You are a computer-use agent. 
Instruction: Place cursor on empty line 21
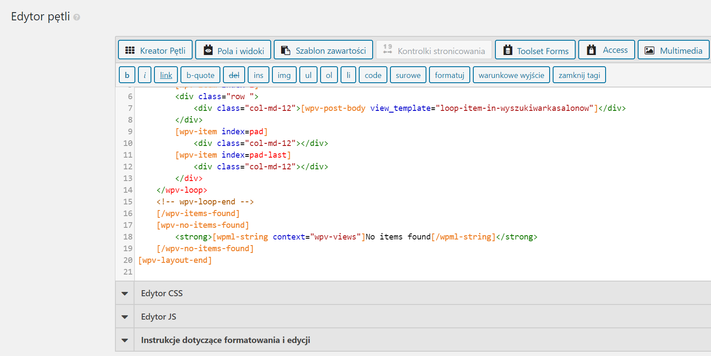(x=423, y=272)
